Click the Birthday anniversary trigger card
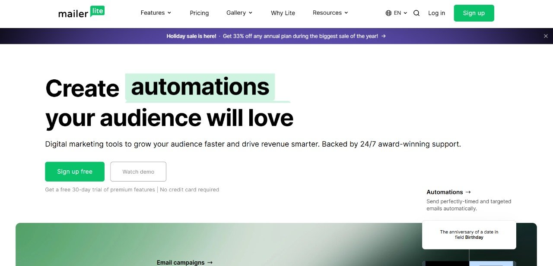The height and width of the screenshot is (266, 553). point(469,235)
